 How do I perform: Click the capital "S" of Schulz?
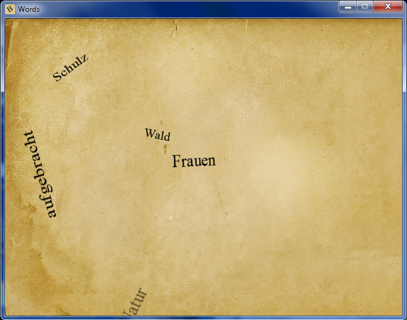point(58,77)
